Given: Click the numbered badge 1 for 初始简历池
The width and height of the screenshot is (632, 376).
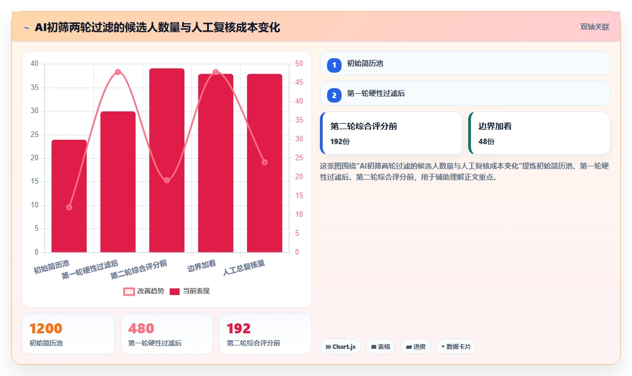Looking at the screenshot, I should pos(334,65).
